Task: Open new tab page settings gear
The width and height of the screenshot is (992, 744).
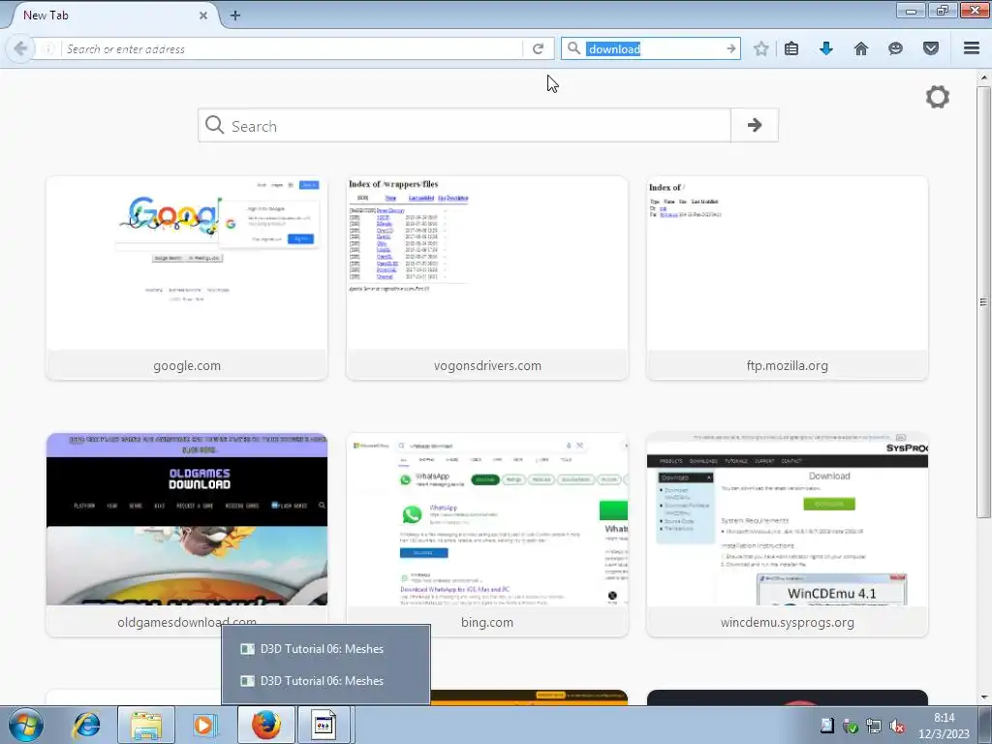Action: [x=938, y=97]
